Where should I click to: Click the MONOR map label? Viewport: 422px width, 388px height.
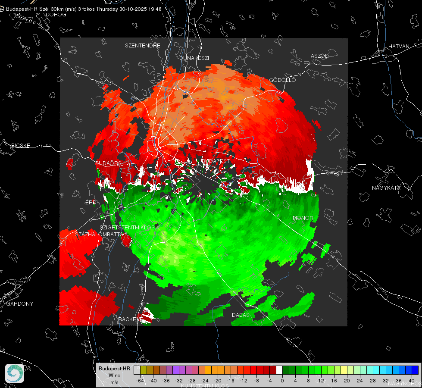click(303, 218)
